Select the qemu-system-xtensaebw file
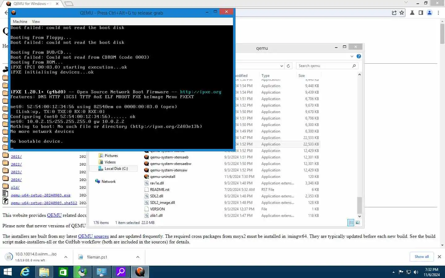445x278 pixels. 171,164
